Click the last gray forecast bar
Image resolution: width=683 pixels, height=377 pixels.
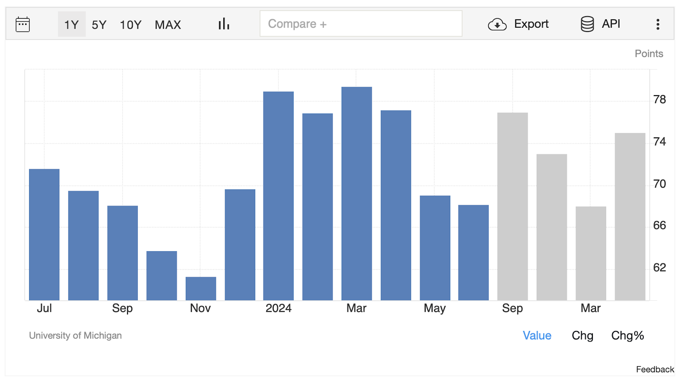630,217
